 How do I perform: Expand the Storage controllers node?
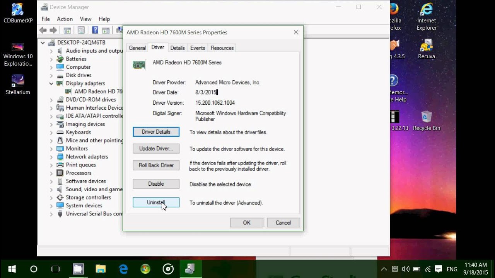(x=51, y=197)
